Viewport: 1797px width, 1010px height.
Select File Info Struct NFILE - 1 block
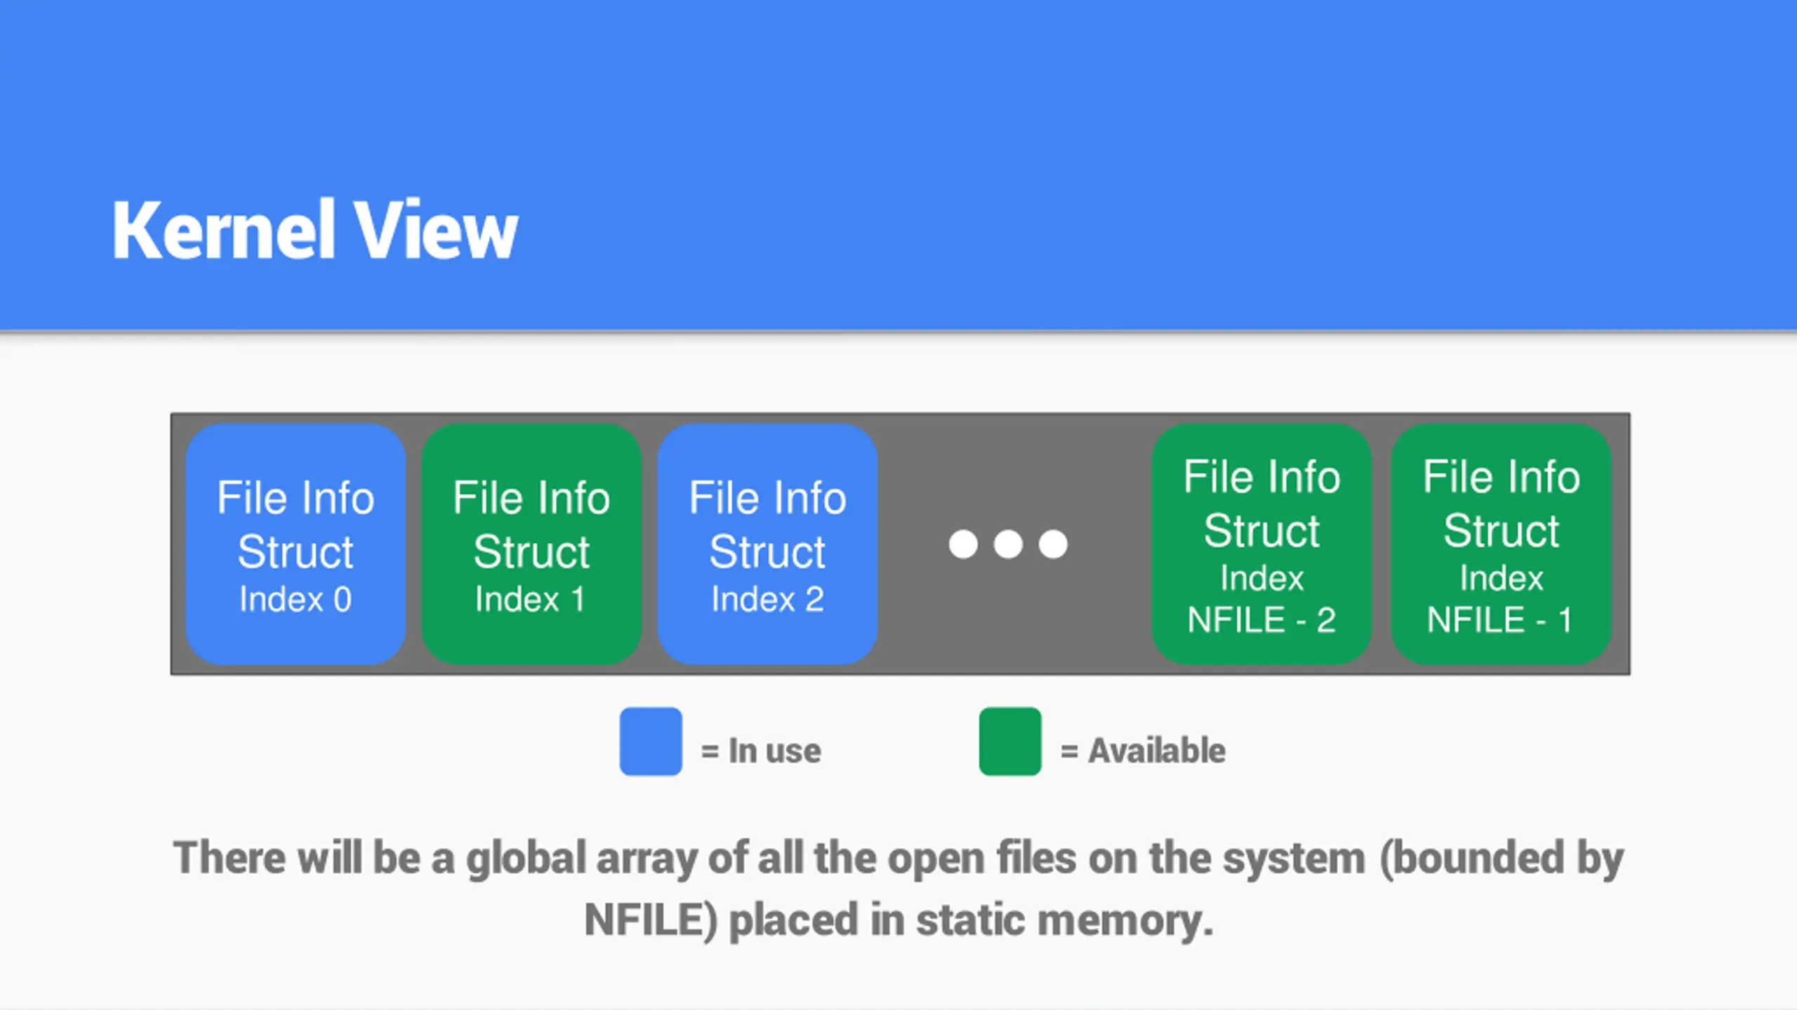(x=1501, y=544)
